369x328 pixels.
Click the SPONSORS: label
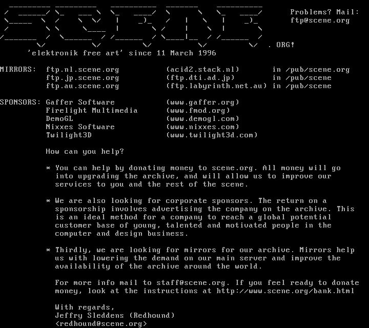[x=20, y=102]
